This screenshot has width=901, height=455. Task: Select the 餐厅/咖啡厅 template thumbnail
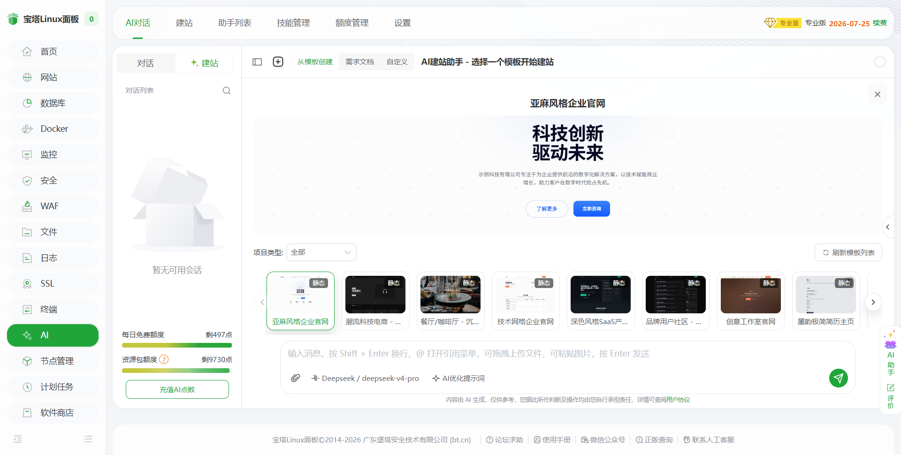pos(450,301)
